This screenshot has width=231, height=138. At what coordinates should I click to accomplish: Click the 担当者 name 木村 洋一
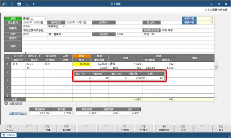[150, 34]
